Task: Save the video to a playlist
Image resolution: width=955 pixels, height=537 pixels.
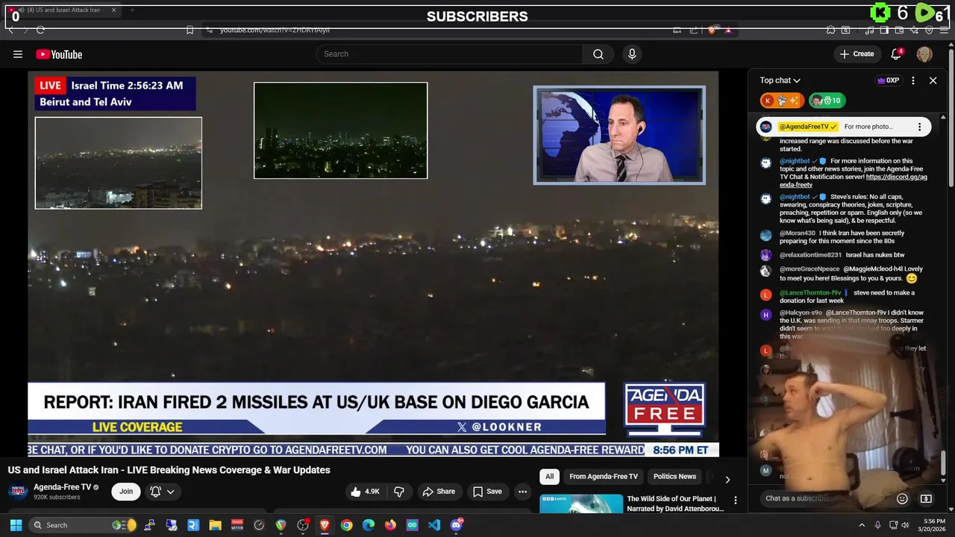Action: tap(487, 492)
